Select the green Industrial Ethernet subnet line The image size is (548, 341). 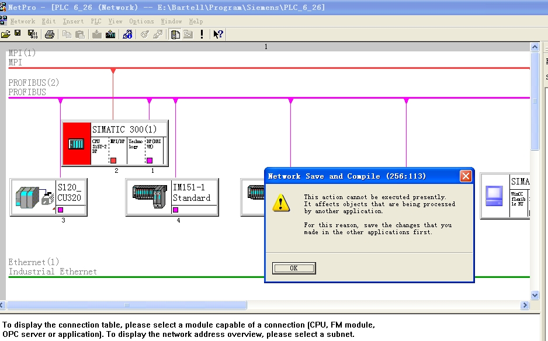click(x=136, y=277)
